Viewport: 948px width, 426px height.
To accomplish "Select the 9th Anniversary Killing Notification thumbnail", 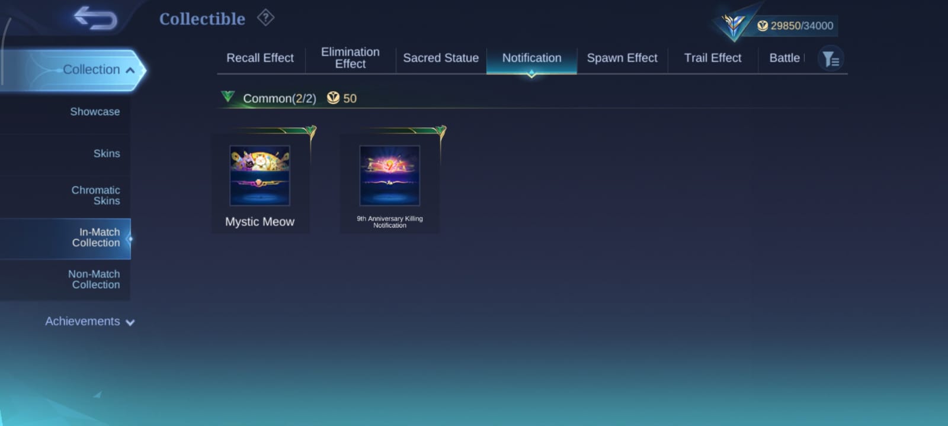I will (x=390, y=176).
